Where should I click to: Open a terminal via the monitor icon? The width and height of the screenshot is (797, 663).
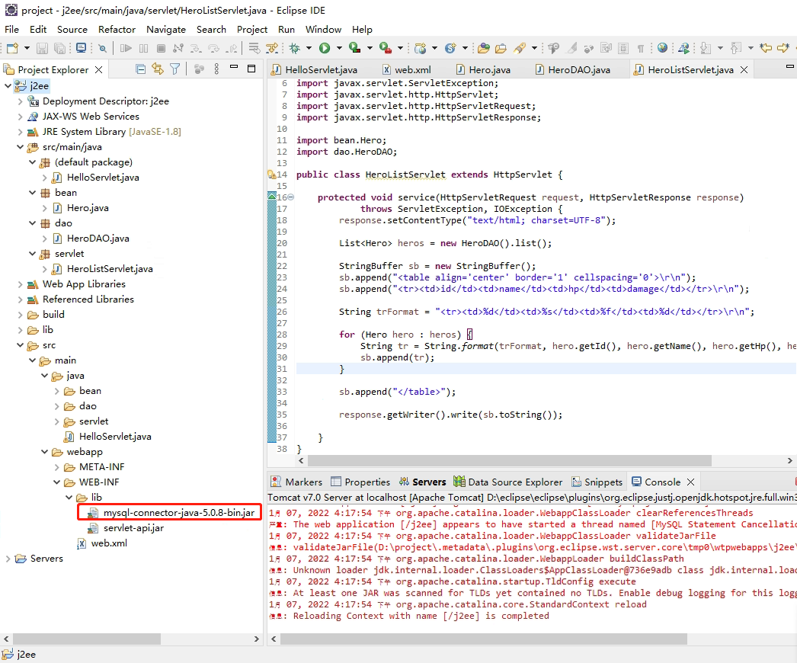click(81, 48)
